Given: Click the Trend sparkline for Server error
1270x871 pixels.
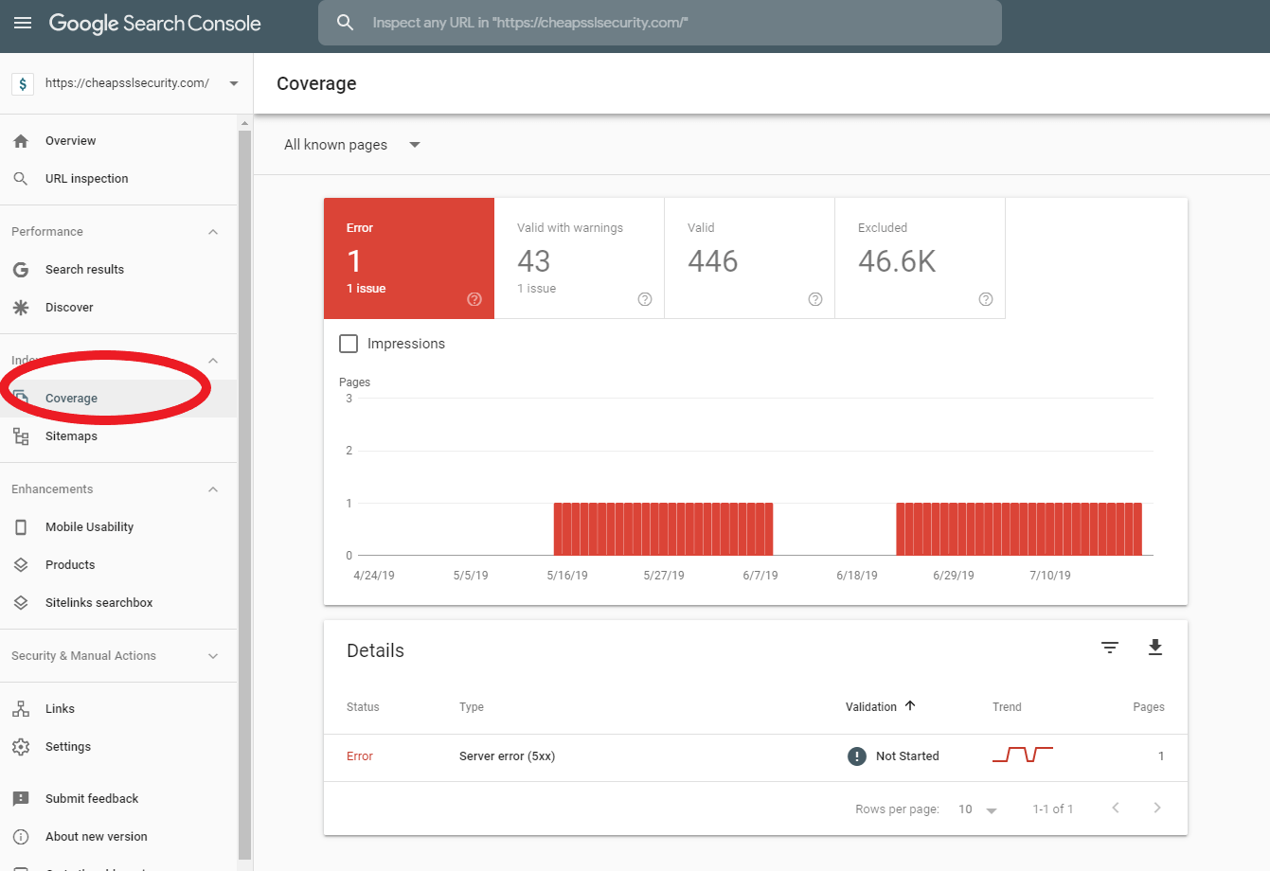Looking at the screenshot, I should tap(1023, 755).
